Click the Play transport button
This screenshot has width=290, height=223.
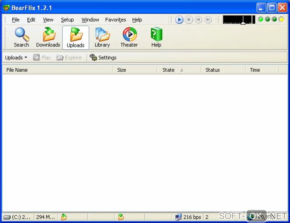click(x=179, y=20)
